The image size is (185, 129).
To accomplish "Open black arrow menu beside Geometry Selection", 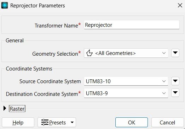I will 175,53.
